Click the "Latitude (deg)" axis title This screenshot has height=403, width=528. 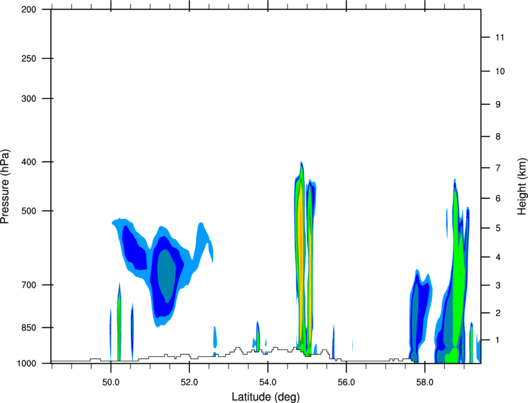265,397
